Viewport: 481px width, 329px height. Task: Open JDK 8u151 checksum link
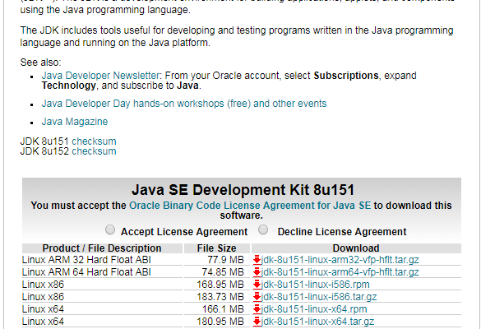pos(94,141)
